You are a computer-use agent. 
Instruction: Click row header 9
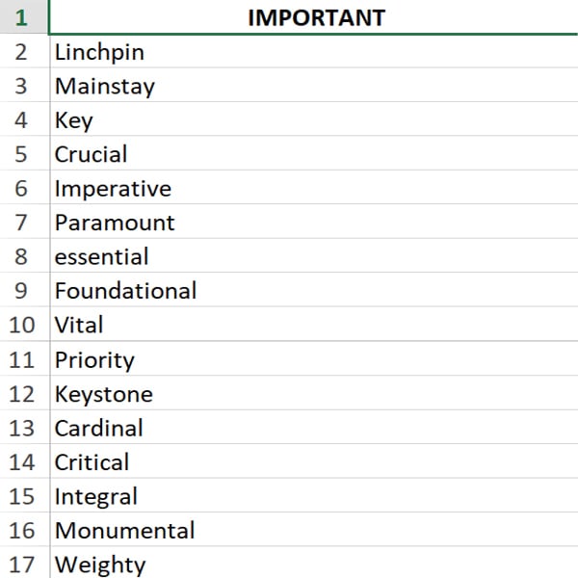point(24,290)
